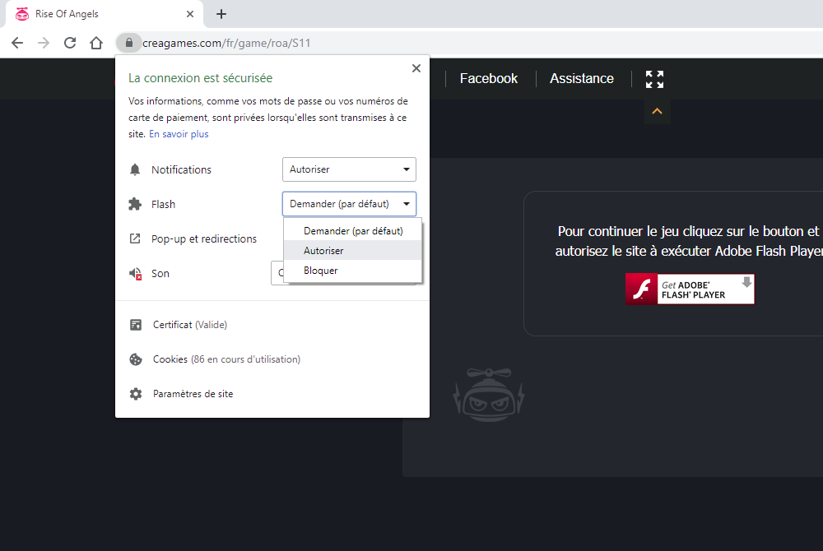View the Certificat (Valide) details
This screenshot has width=823, height=551.
point(189,325)
